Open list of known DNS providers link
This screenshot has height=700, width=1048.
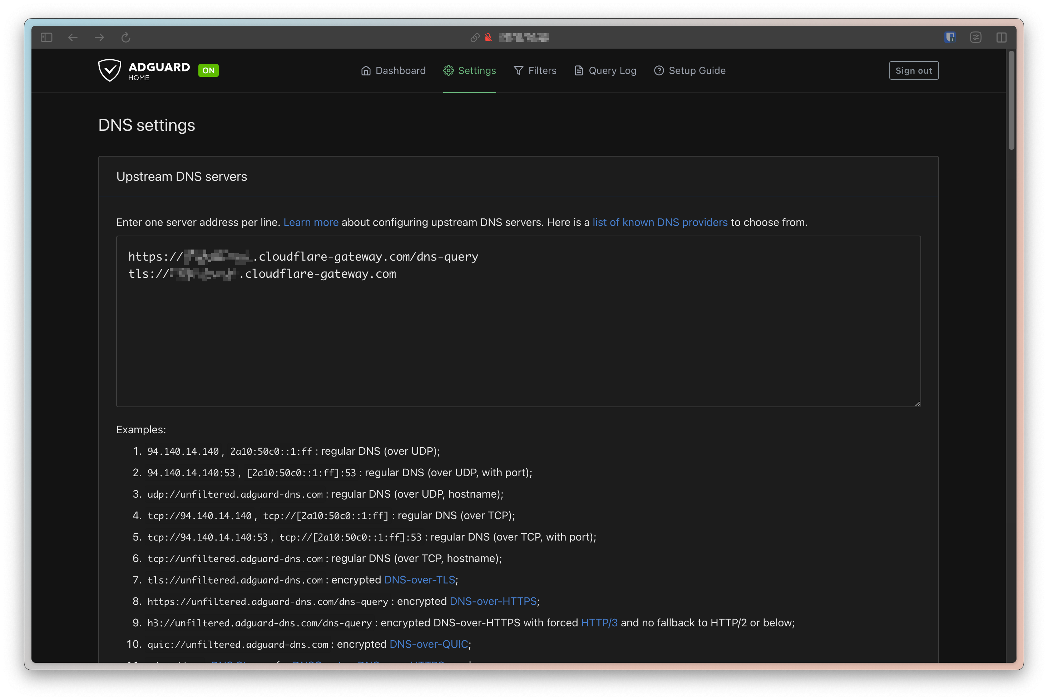click(660, 222)
